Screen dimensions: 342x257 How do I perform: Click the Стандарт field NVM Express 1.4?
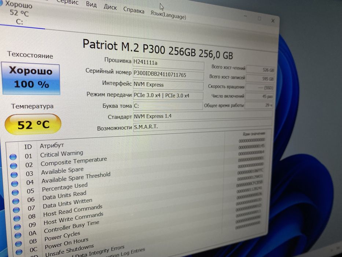point(203,115)
